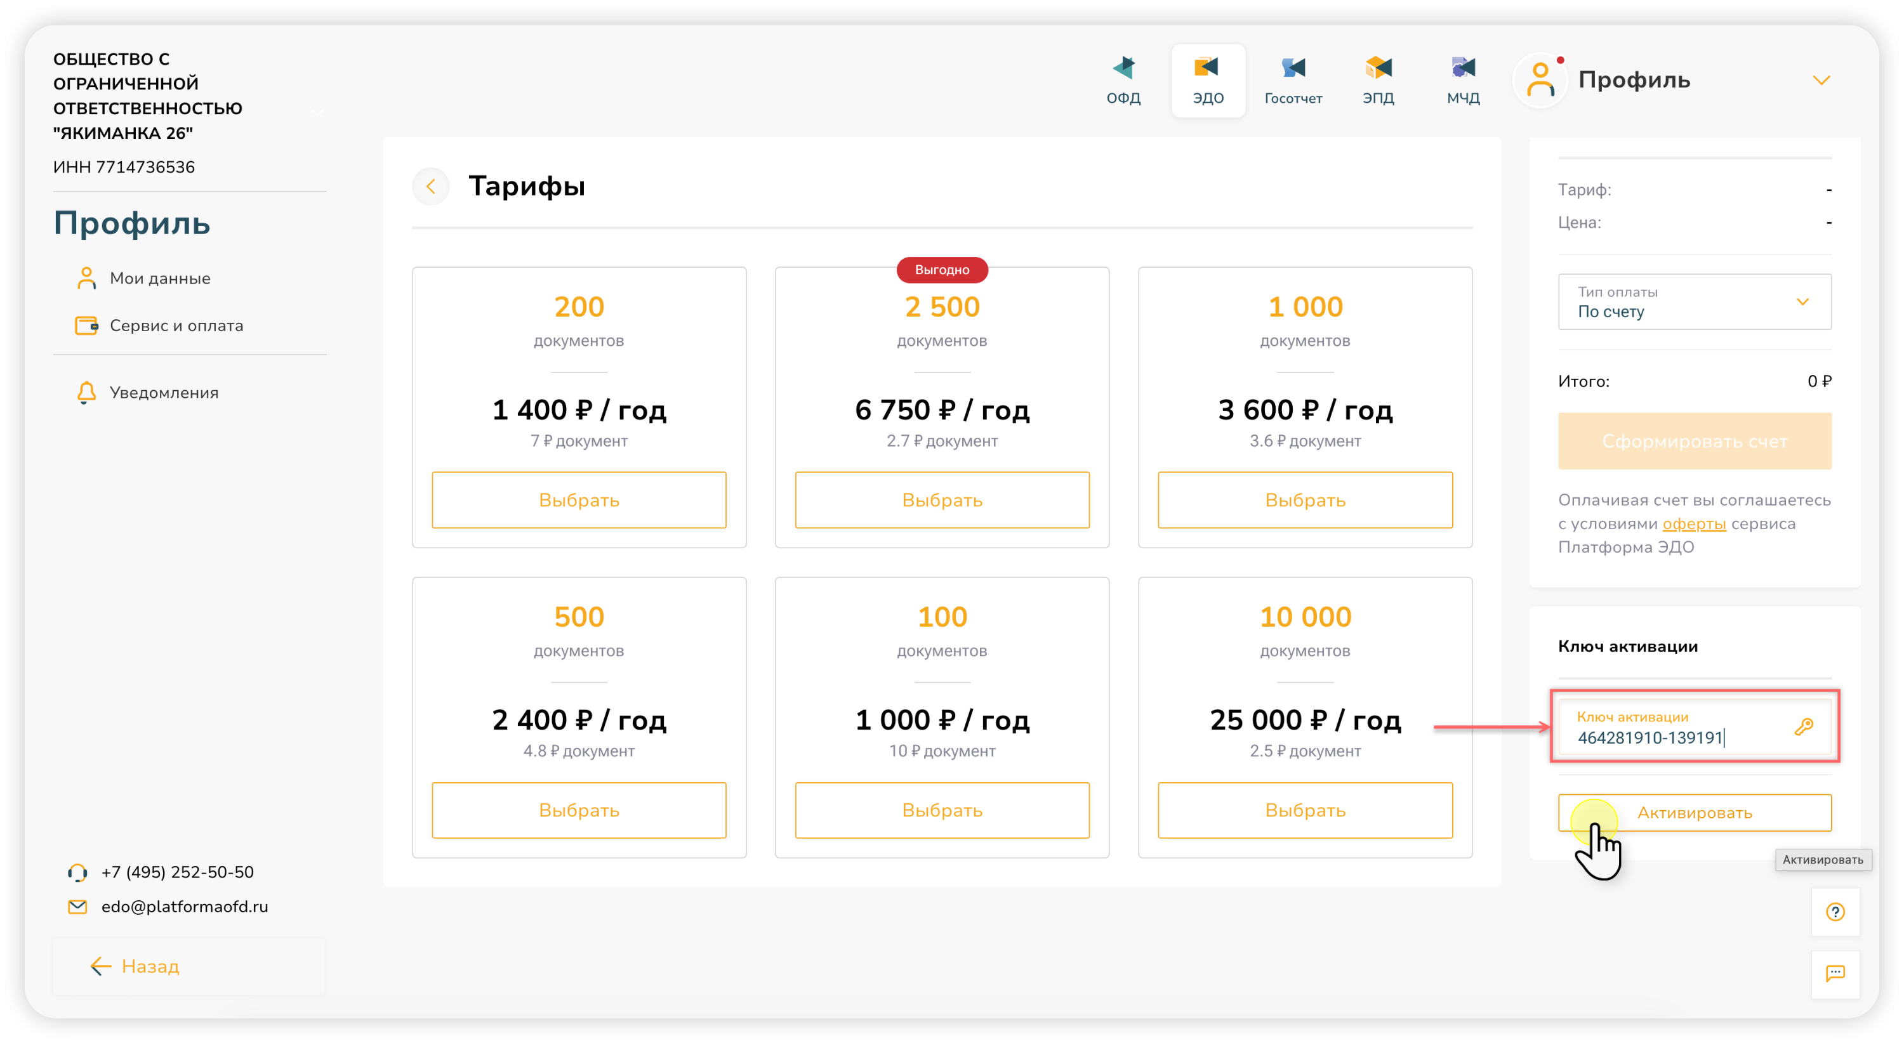
Task: Switch to the Госотчет service
Action: point(1293,80)
